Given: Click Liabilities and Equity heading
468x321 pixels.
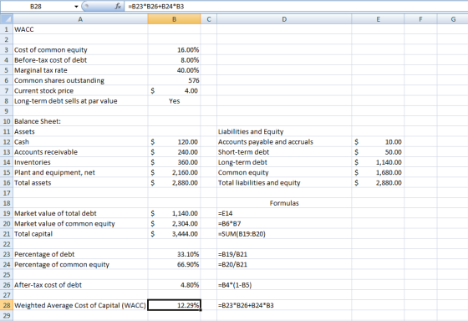Looking at the screenshot, I should (251, 131).
